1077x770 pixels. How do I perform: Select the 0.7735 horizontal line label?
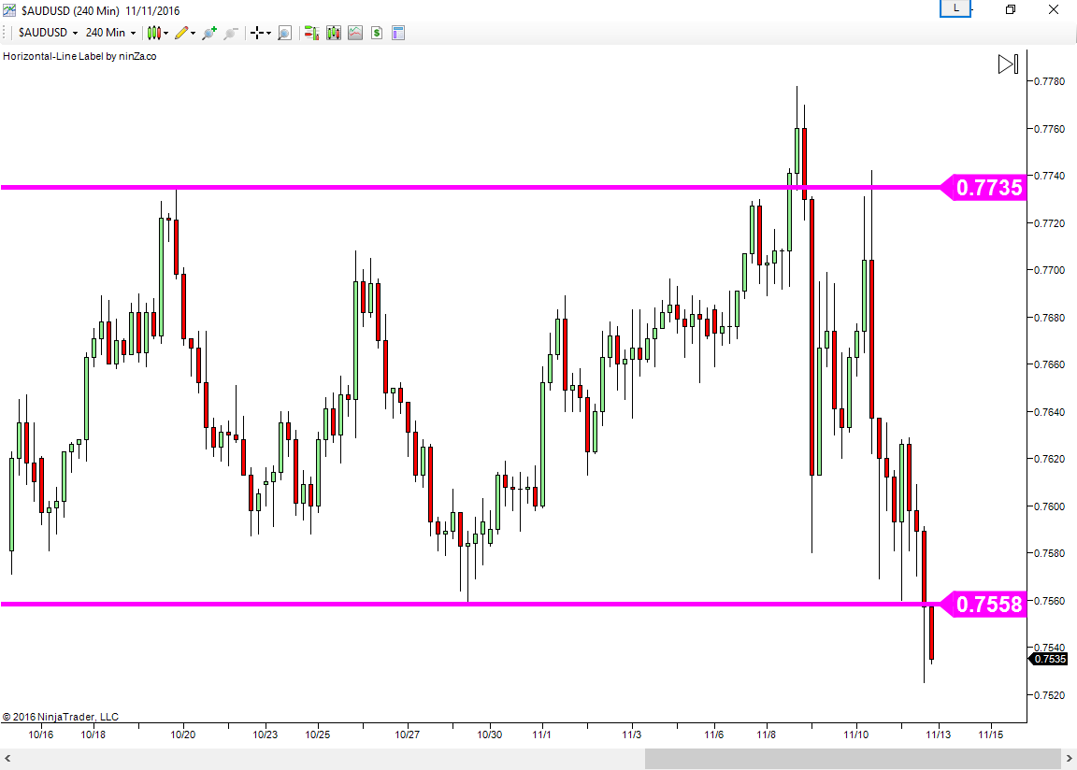pyautogui.click(x=984, y=187)
